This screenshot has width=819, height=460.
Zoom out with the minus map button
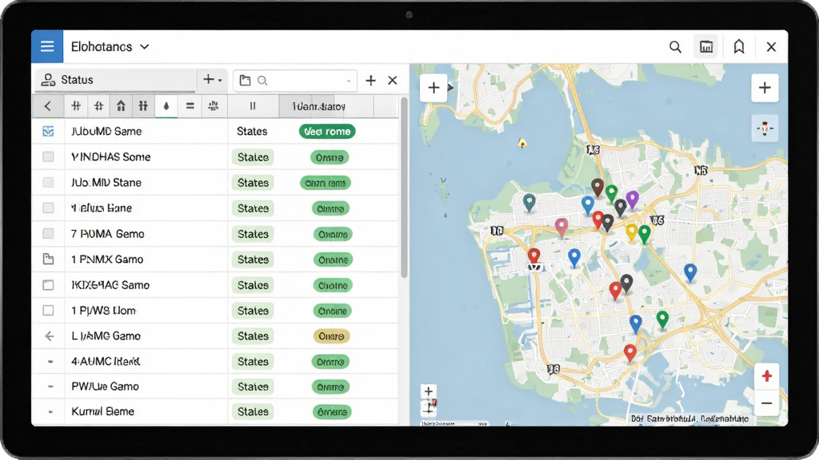pyautogui.click(x=767, y=403)
